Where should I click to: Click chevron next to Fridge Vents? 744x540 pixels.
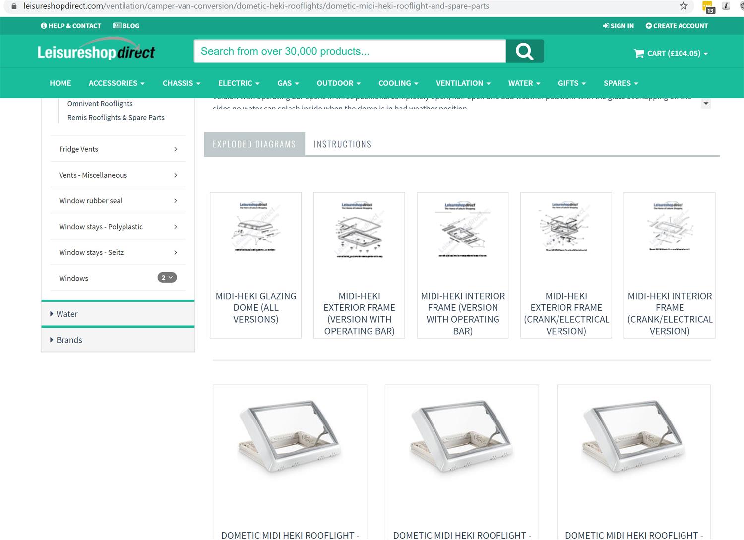coord(176,149)
